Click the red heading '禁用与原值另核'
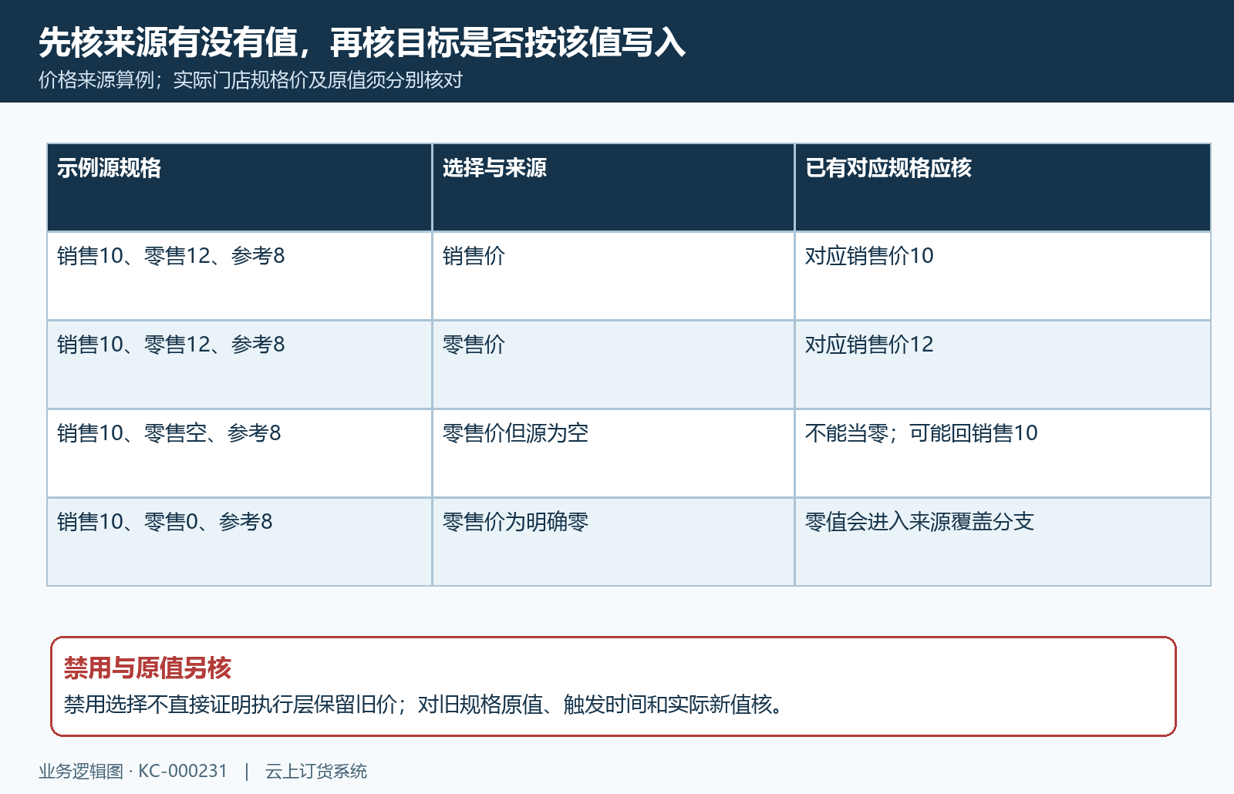The image size is (1234, 794). pos(147,668)
